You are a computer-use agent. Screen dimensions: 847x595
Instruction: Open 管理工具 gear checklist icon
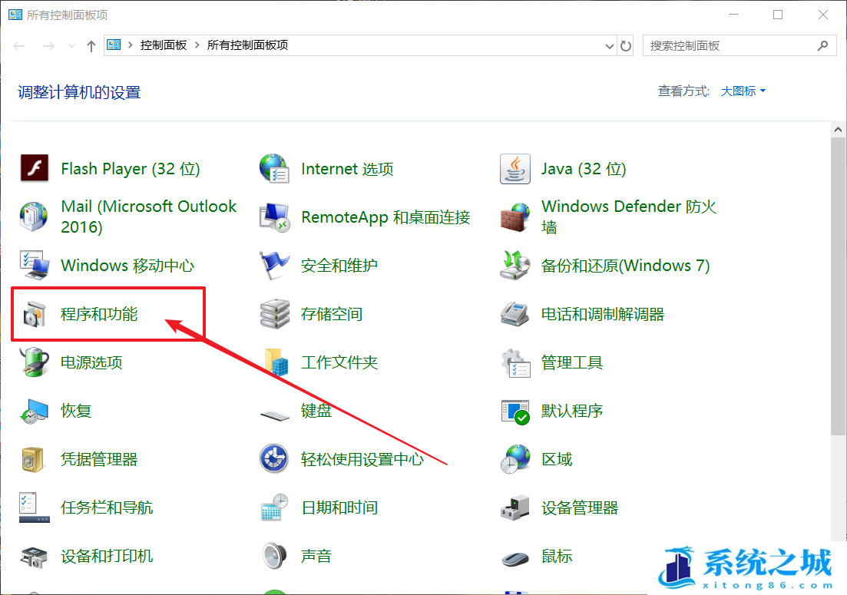coord(514,362)
